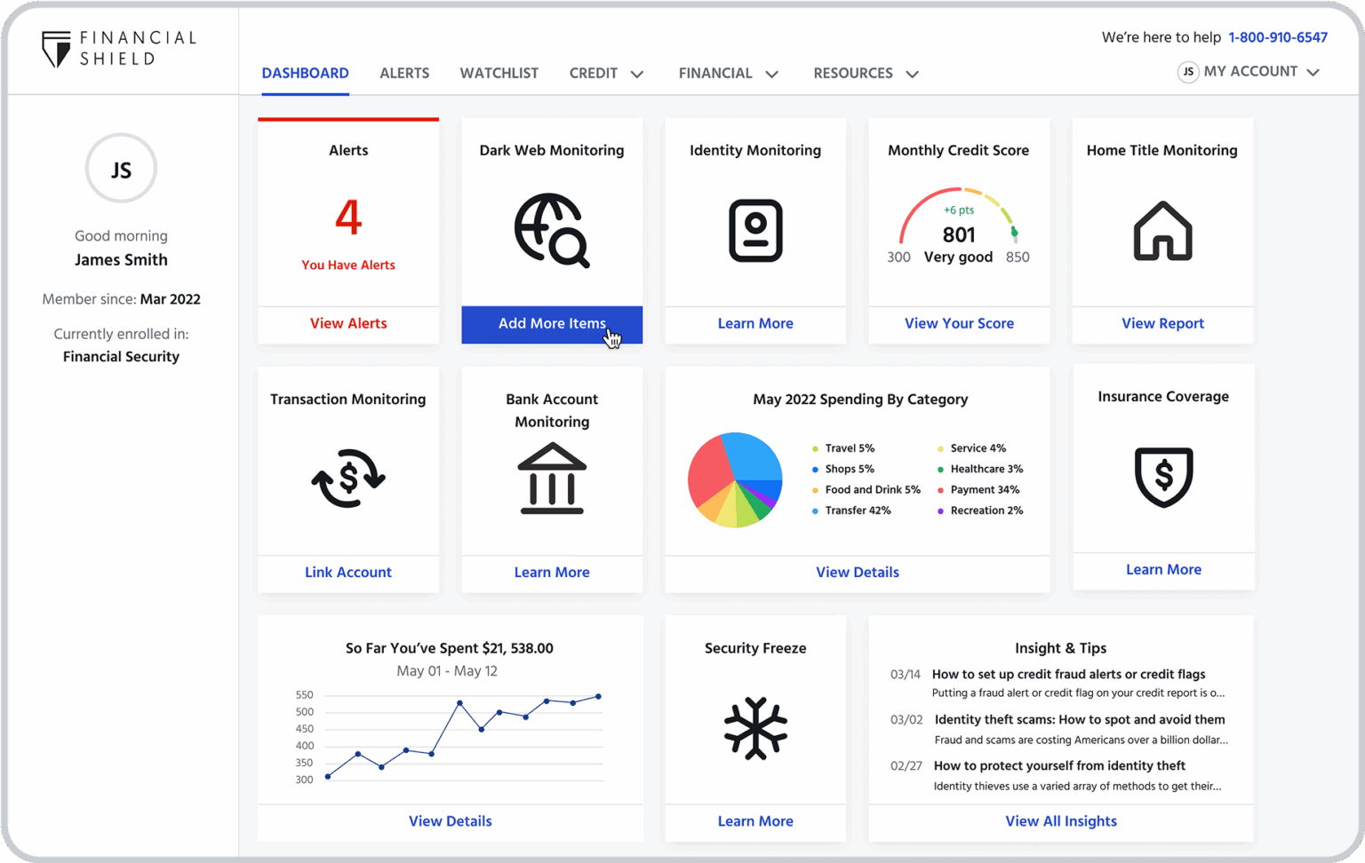Click the Dark Web Monitoring globe icon
The height and width of the screenshot is (863, 1365).
(x=551, y=231)
